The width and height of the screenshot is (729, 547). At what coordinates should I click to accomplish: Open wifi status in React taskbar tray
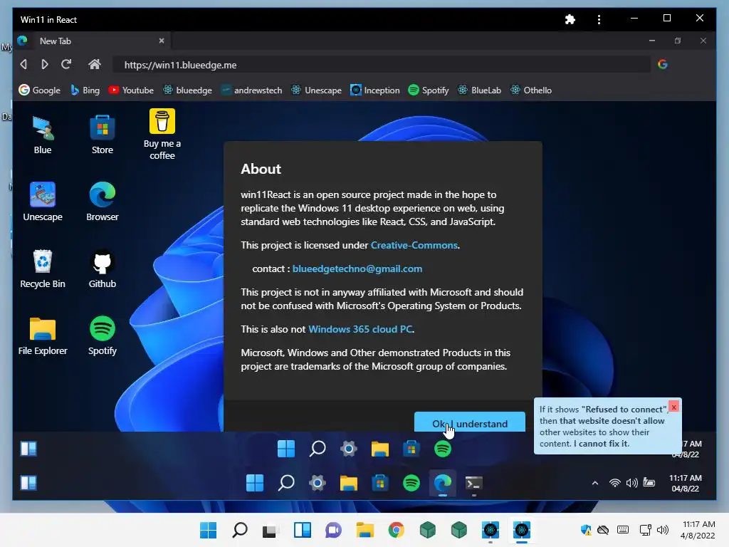point(614,483)
